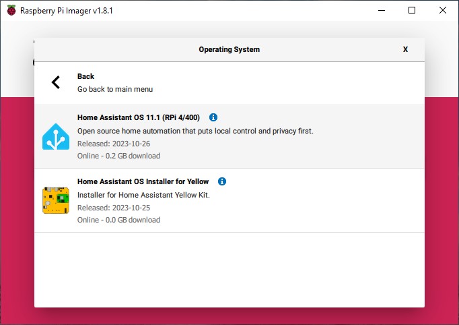Screen dimensions: 459x325
Task: Close the Operating System dialog
Action: click(405, 49)
